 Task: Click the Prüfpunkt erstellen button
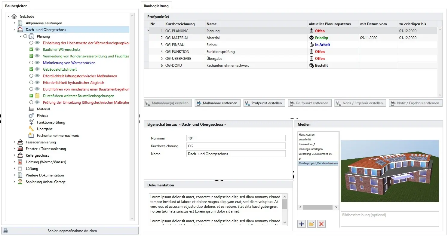264,103
